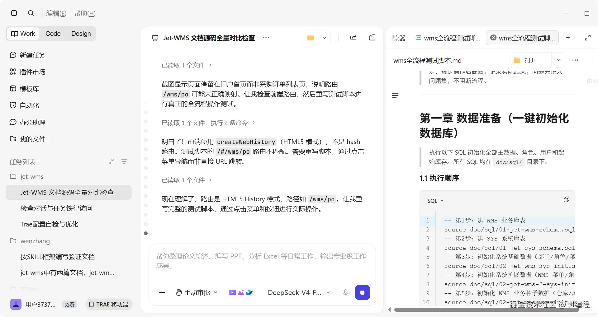The height and width of the screenshot is (317, 598).
Task: Open 手动审批 approval mode dropdown
Action: point(196,292)
